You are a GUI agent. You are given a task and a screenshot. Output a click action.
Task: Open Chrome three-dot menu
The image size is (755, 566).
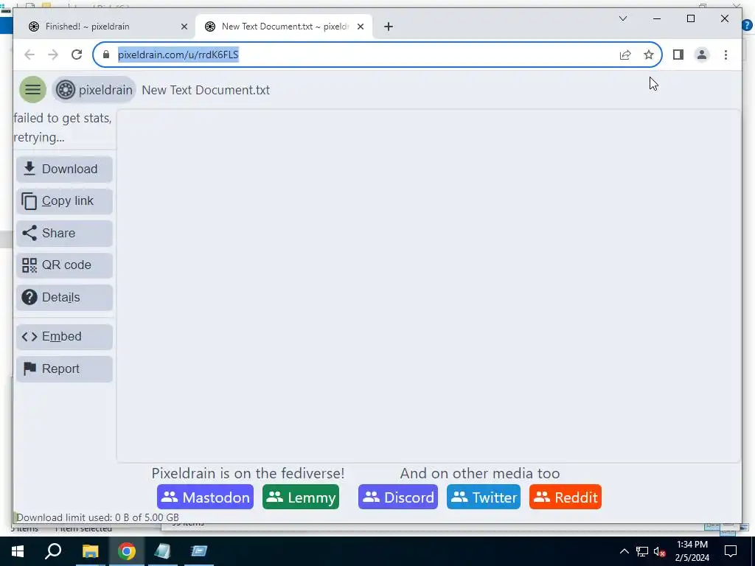[726, 55]
